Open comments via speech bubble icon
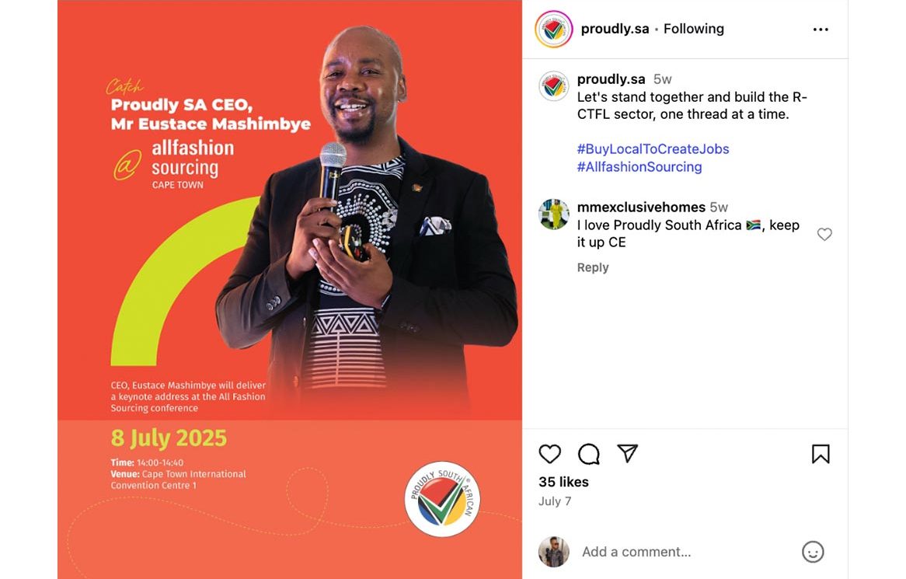This screenshot has width=906, height=579. (x=589, y=454)
